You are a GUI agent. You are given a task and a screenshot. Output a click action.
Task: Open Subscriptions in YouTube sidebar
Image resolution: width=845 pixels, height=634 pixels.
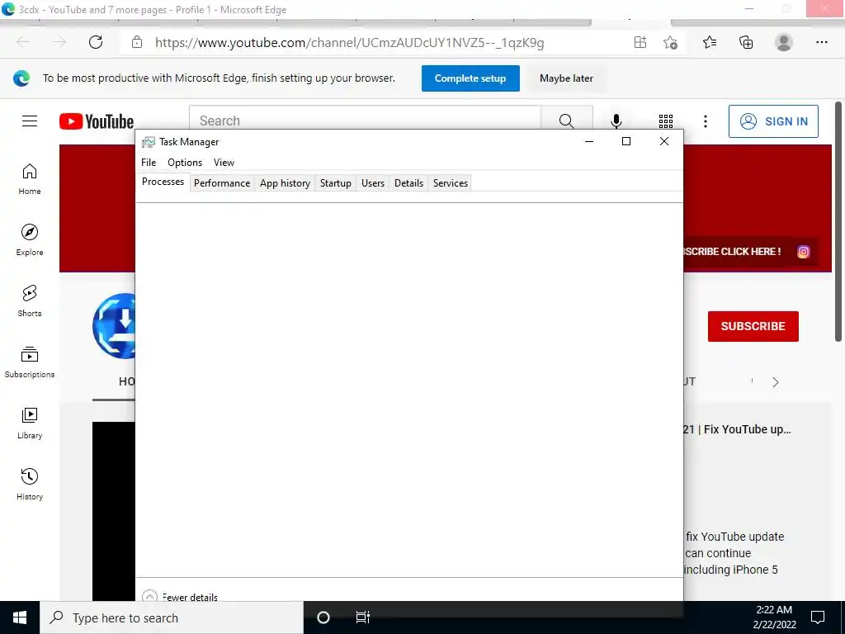coord(30,362)
